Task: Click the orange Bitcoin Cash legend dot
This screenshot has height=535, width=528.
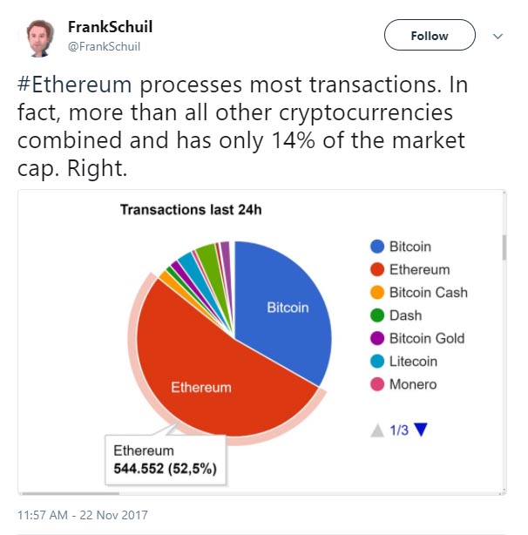Action: [x=377, y=293]
